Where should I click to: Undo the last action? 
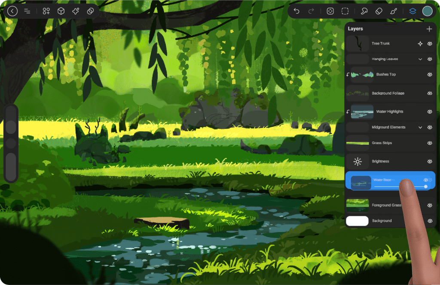tap(296, 11)
